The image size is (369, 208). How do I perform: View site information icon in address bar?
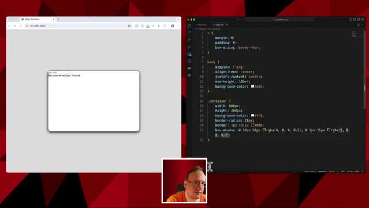[27, 25]
